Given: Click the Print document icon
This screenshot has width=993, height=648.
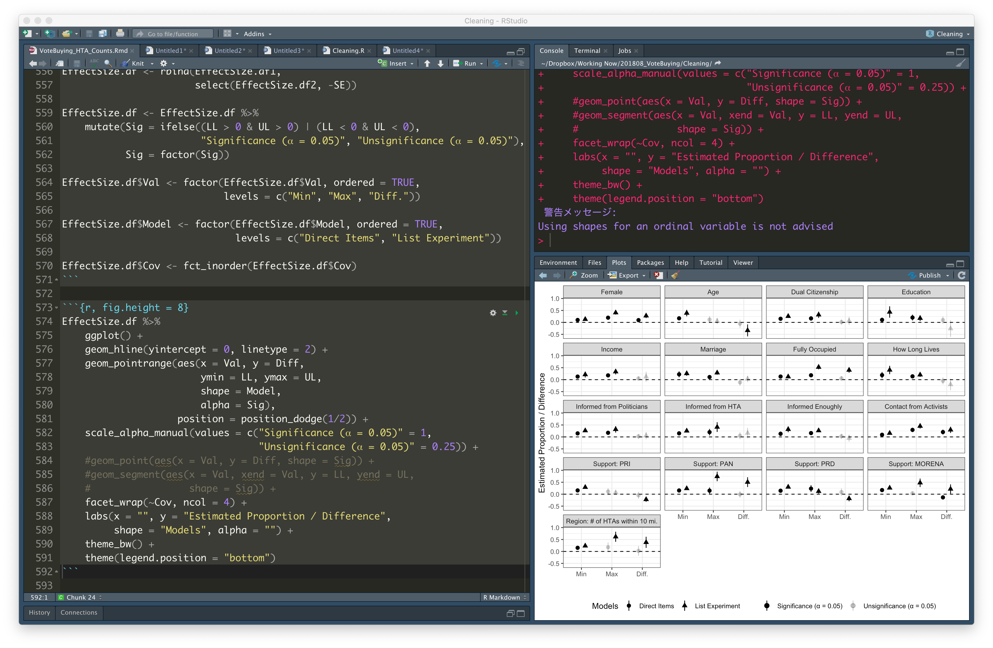Looking at the screenshot, I should click(x=120, y=33).
